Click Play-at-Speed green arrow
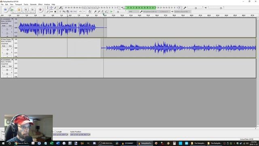The height and width of the screenshot is (146, 259). [112, 12]
